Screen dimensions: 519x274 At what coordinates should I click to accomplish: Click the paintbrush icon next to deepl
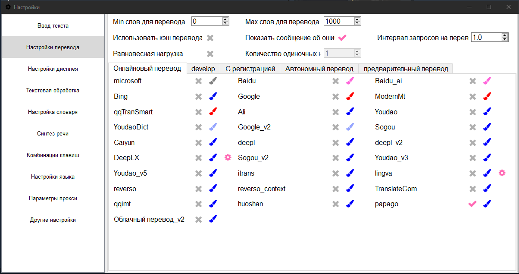[350, 142]
